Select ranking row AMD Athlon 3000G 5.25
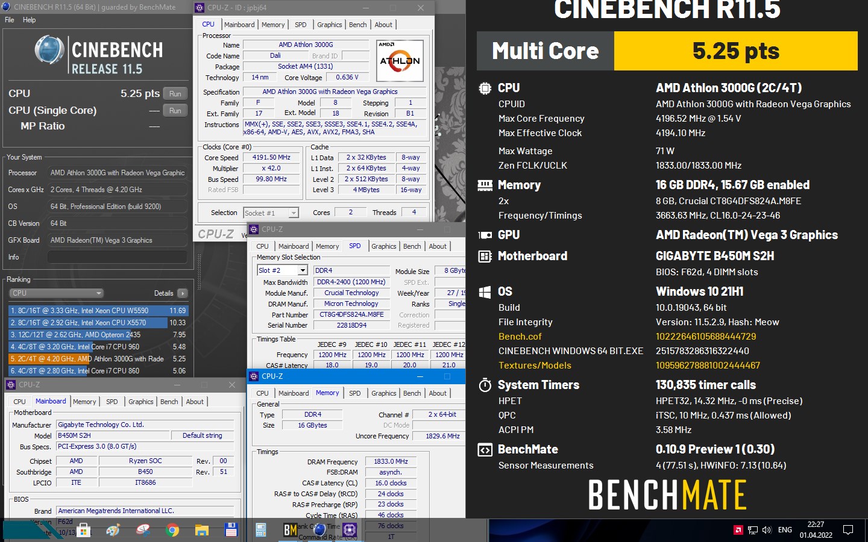The height and width of the screenshot is (542, 868). click(x=98, y=359)
